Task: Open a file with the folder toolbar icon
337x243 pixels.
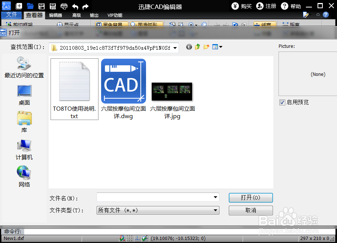Action: click(29, 6)
